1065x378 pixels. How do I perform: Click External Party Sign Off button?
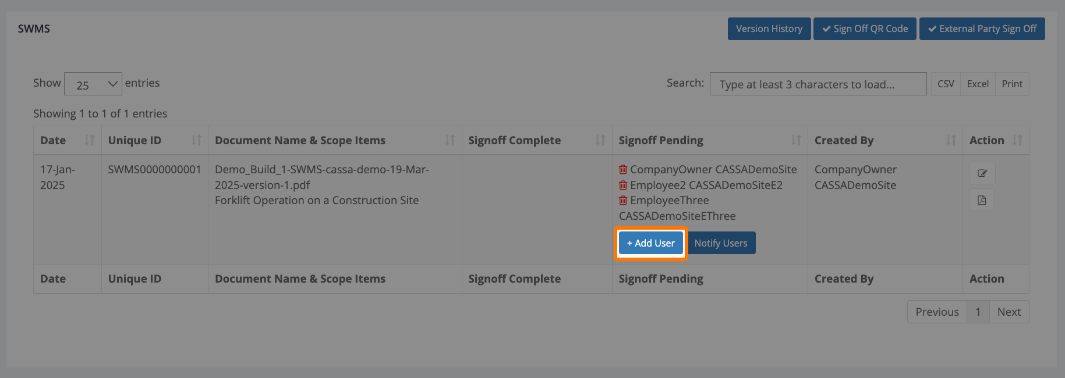pos(982,29)
